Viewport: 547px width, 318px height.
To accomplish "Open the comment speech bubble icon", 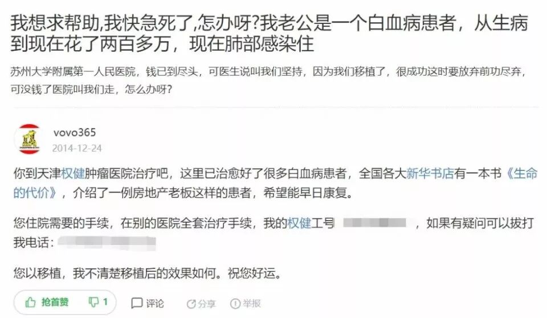I will coord(137,303).
